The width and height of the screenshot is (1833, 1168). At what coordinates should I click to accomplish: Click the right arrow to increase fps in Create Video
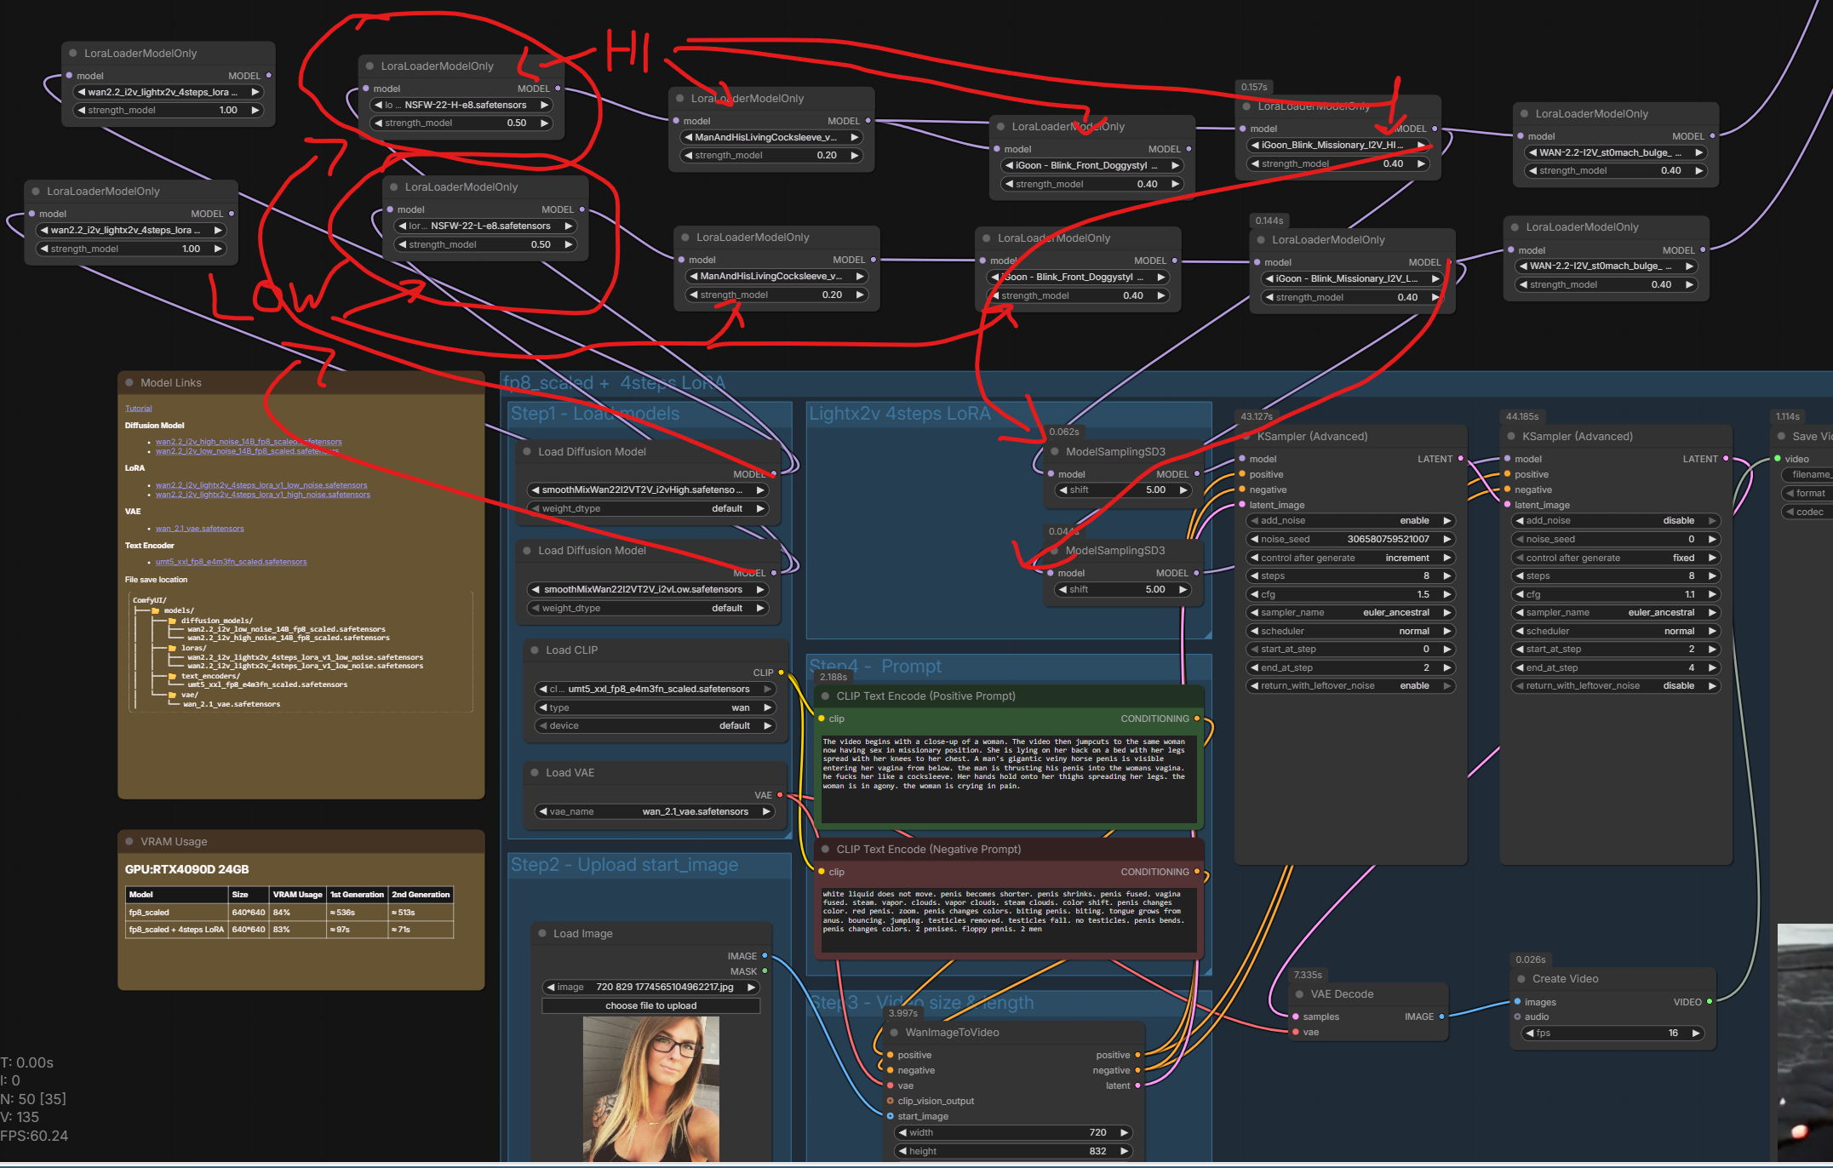click(1696, 1033)
